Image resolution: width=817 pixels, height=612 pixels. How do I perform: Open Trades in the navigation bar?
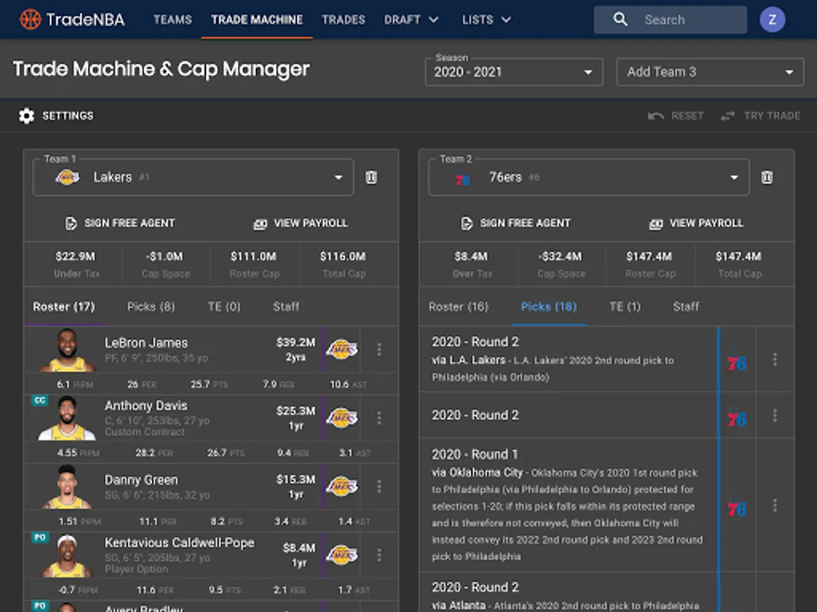point(343,20)
